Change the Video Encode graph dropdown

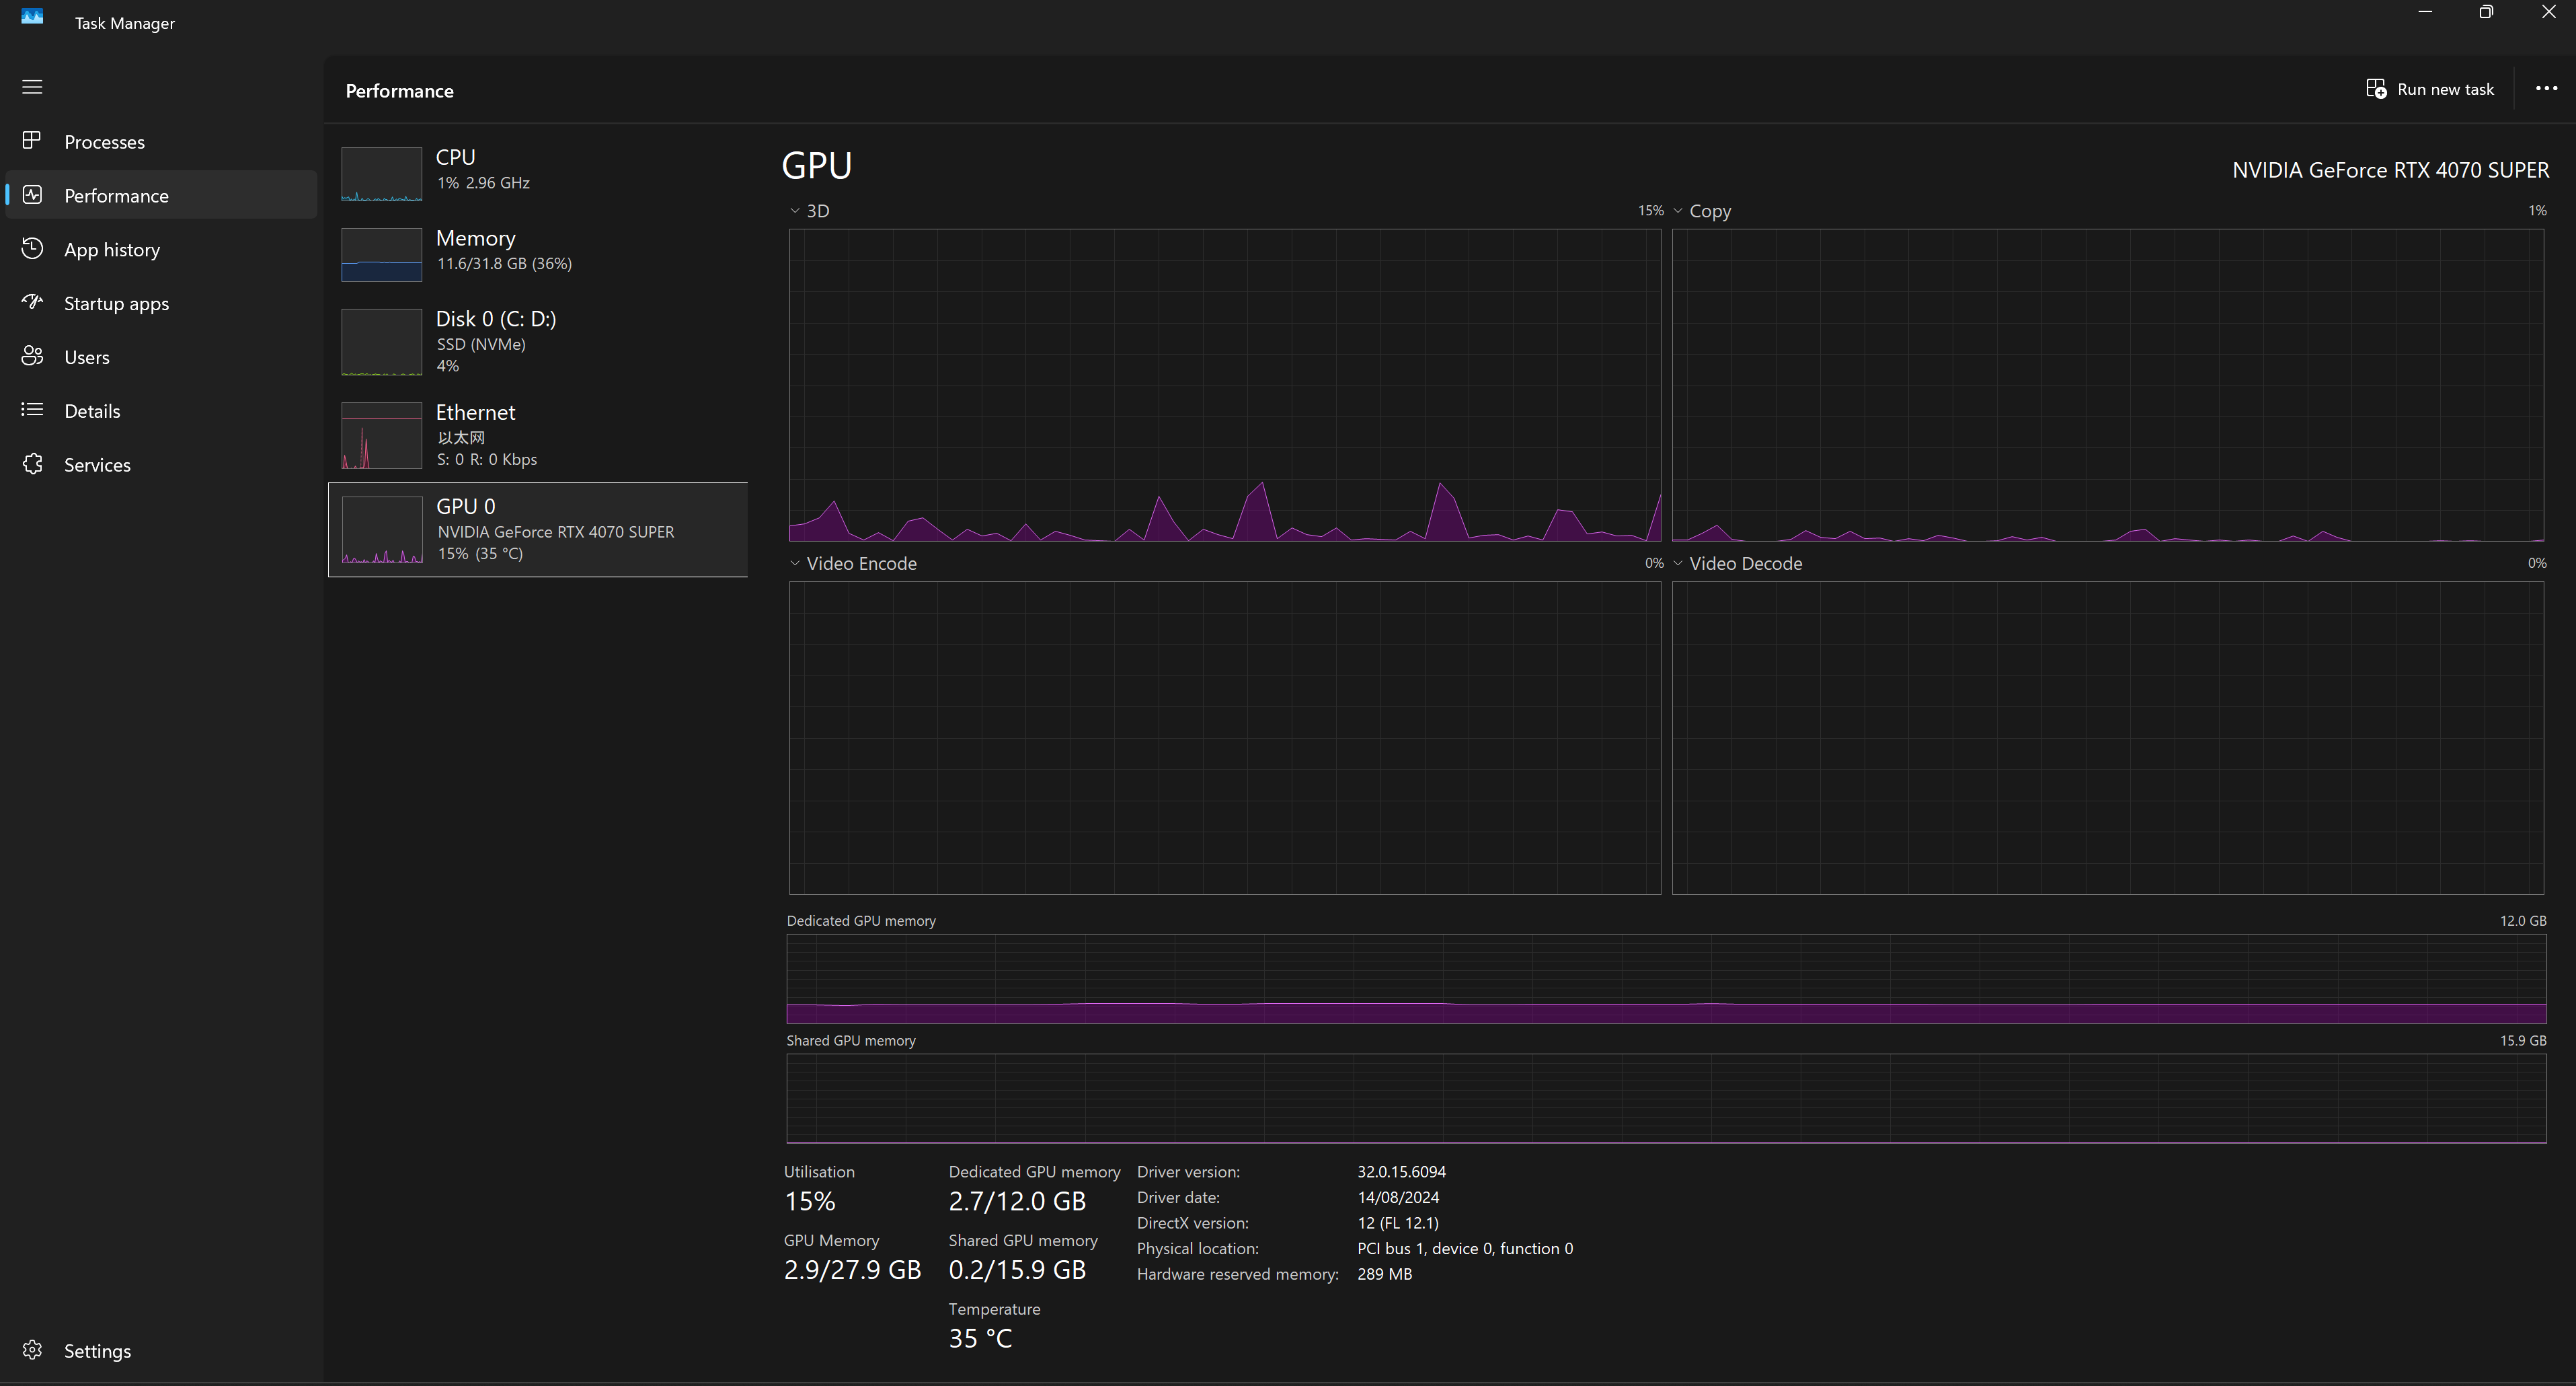coord(795,563)
